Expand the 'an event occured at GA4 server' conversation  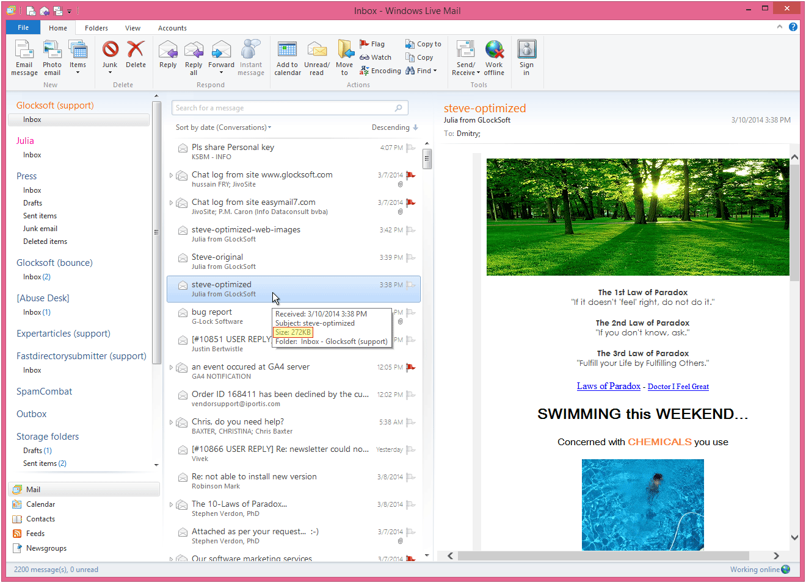pos(171,367)
